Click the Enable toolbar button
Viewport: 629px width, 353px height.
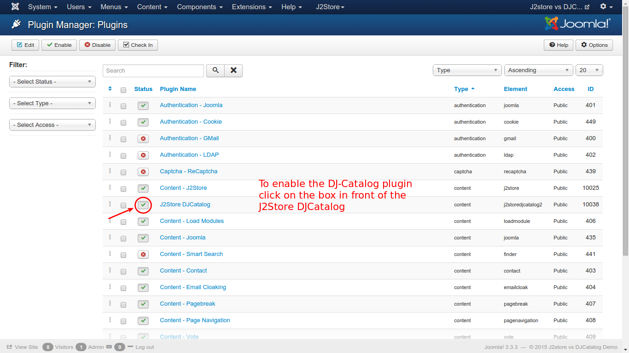click(x=59, y=45)
